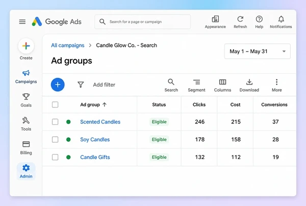
Task: Click the Ad groups page heading
Action: 71,61
